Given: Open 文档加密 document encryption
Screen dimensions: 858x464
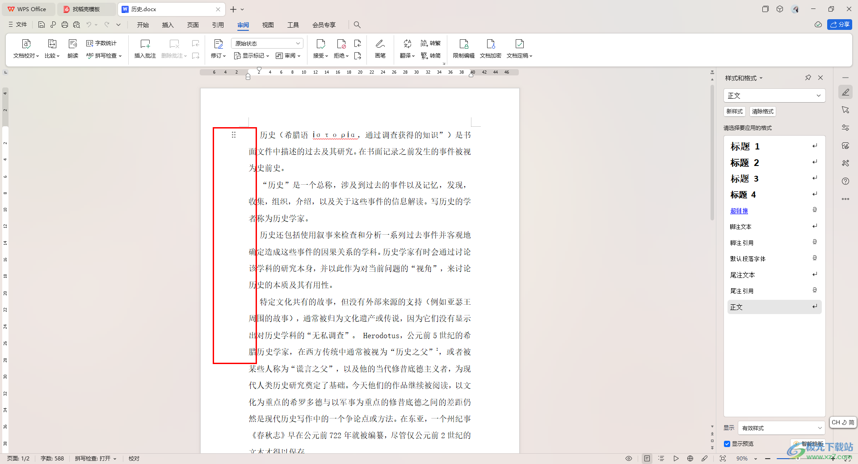Looking at the screenshot, I should pos(490,49).
